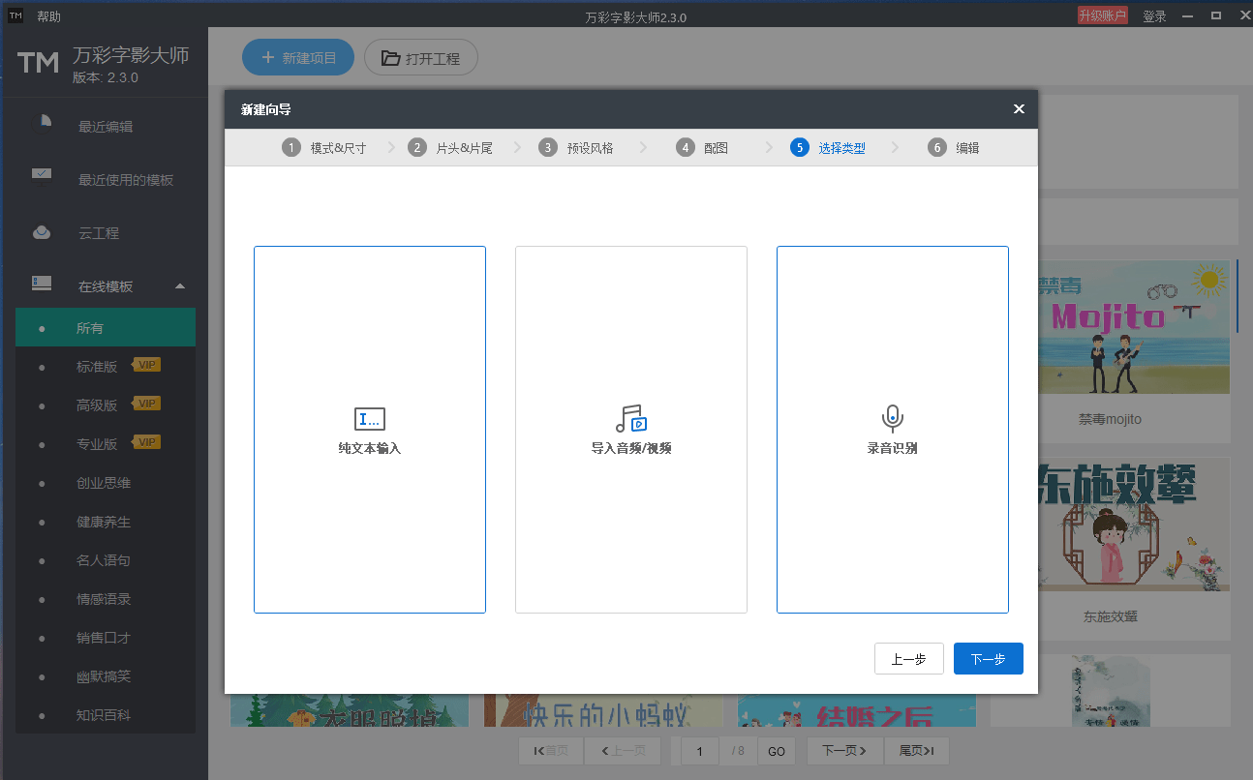This screenshot has height=780, width=1253.
Task: Close the new project wizard dialog
Action: tap(1019, 109)
